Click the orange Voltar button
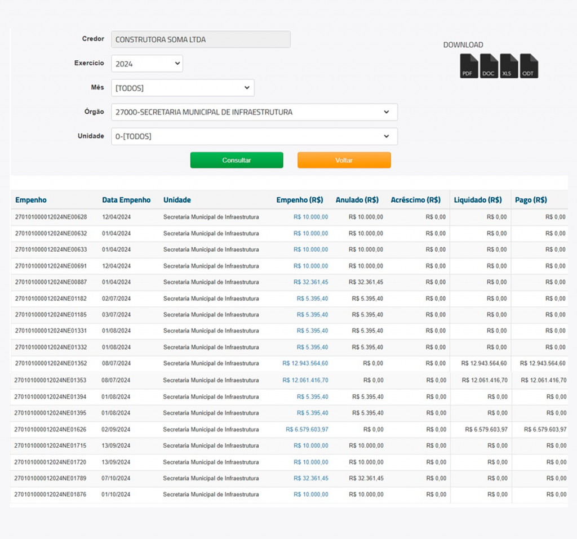The height and width of the screenshot is (539, 577). (344, 161)
